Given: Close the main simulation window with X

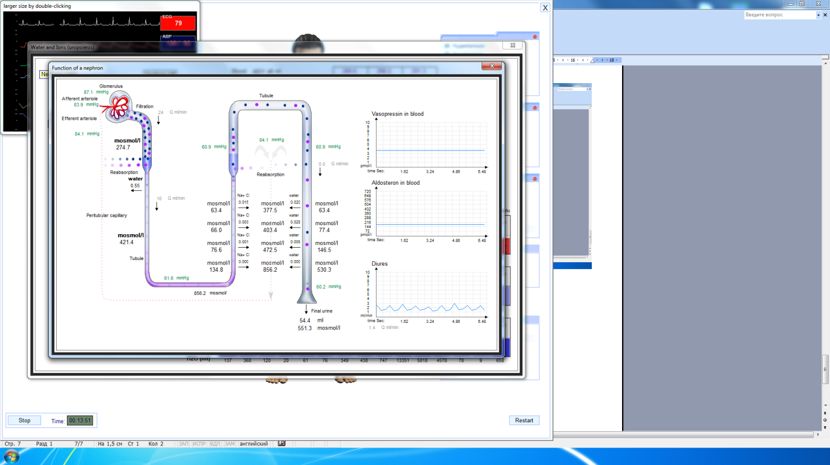Looking at the screenshot, I should 545,8.
